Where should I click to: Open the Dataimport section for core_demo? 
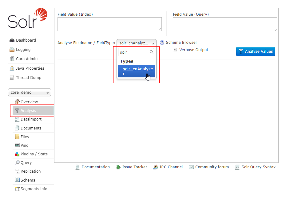pyautogui.click(x=31, y=119)
